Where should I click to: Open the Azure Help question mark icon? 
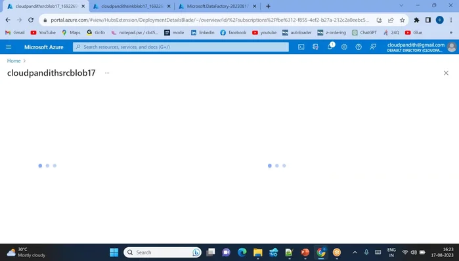(359, 47)
